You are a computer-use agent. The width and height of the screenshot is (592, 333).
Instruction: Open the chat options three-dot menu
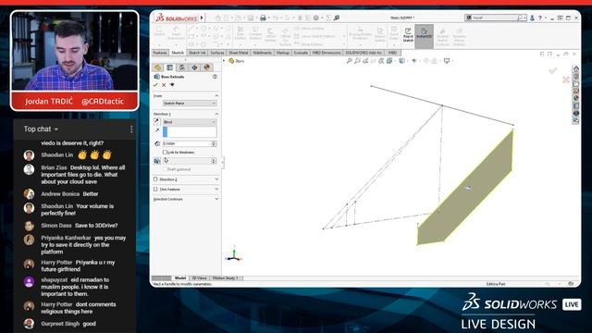click(x=131, y=129)
